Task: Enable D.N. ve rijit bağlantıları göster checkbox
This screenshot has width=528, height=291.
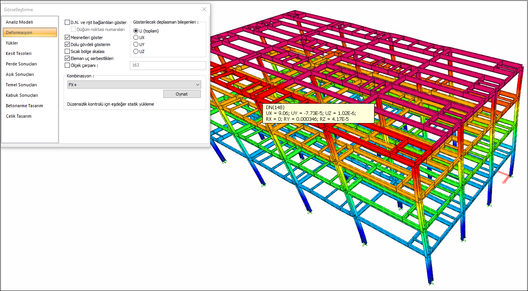Action: pyautogui.click(x=67, y=22)
